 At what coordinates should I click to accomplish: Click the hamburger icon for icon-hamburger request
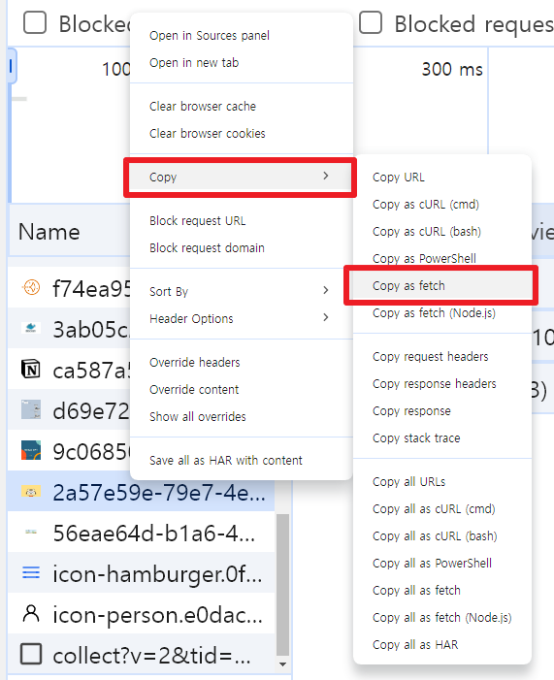[31, 572]
